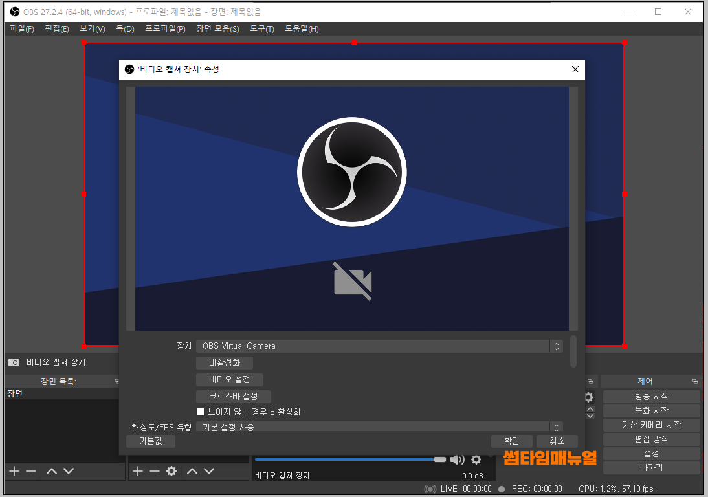
Task: Exit OBS with the 나가기 button
Action: (651, 468)
